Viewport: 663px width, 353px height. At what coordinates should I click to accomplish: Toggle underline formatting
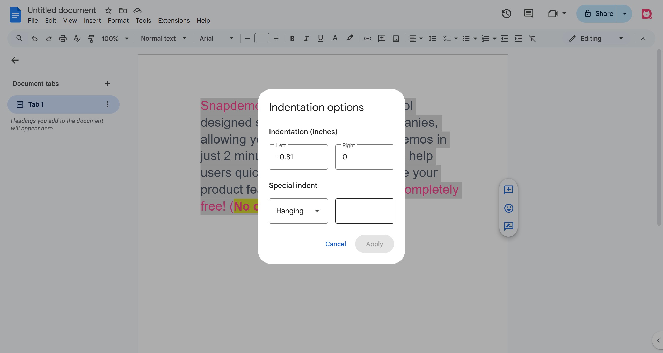320,39
